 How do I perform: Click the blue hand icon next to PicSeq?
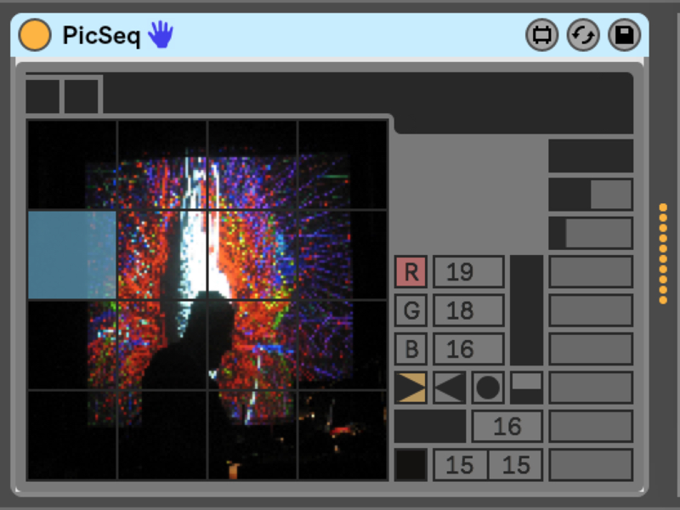point(161,34)
